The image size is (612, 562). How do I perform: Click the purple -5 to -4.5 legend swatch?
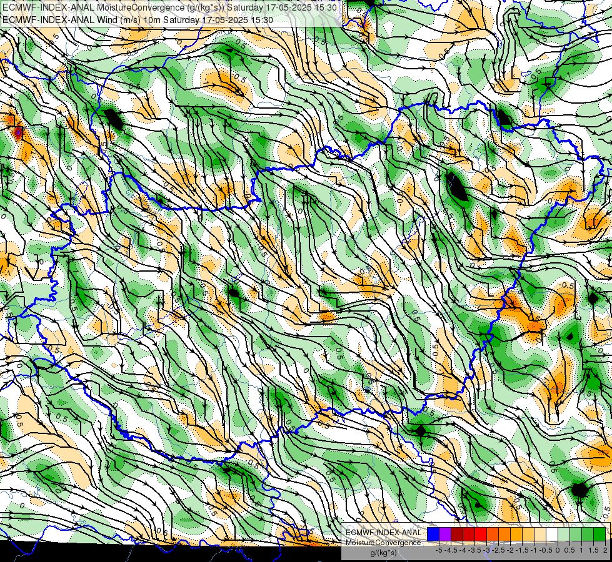[445, 534]
